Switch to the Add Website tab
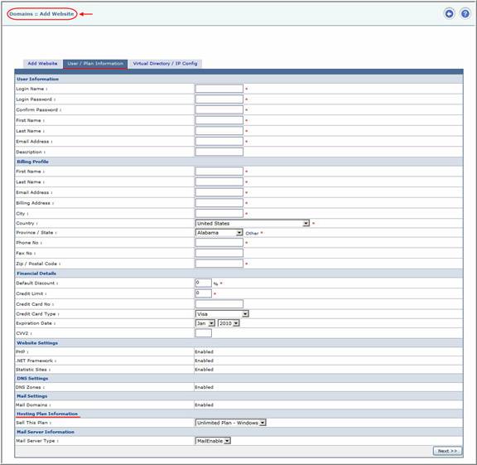 (42, 63)
